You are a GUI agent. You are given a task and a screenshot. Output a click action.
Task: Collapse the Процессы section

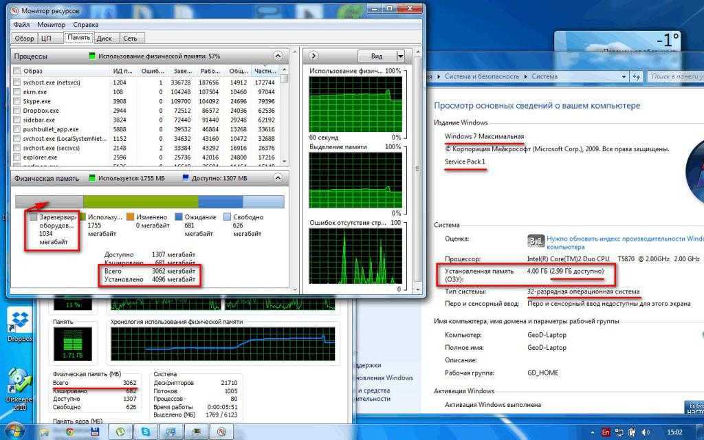(x=277, y=56)
